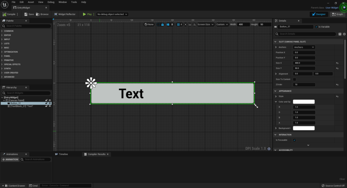
Task: Click the layout lock icon in viewport toolbar
Action: click(163, 24)
